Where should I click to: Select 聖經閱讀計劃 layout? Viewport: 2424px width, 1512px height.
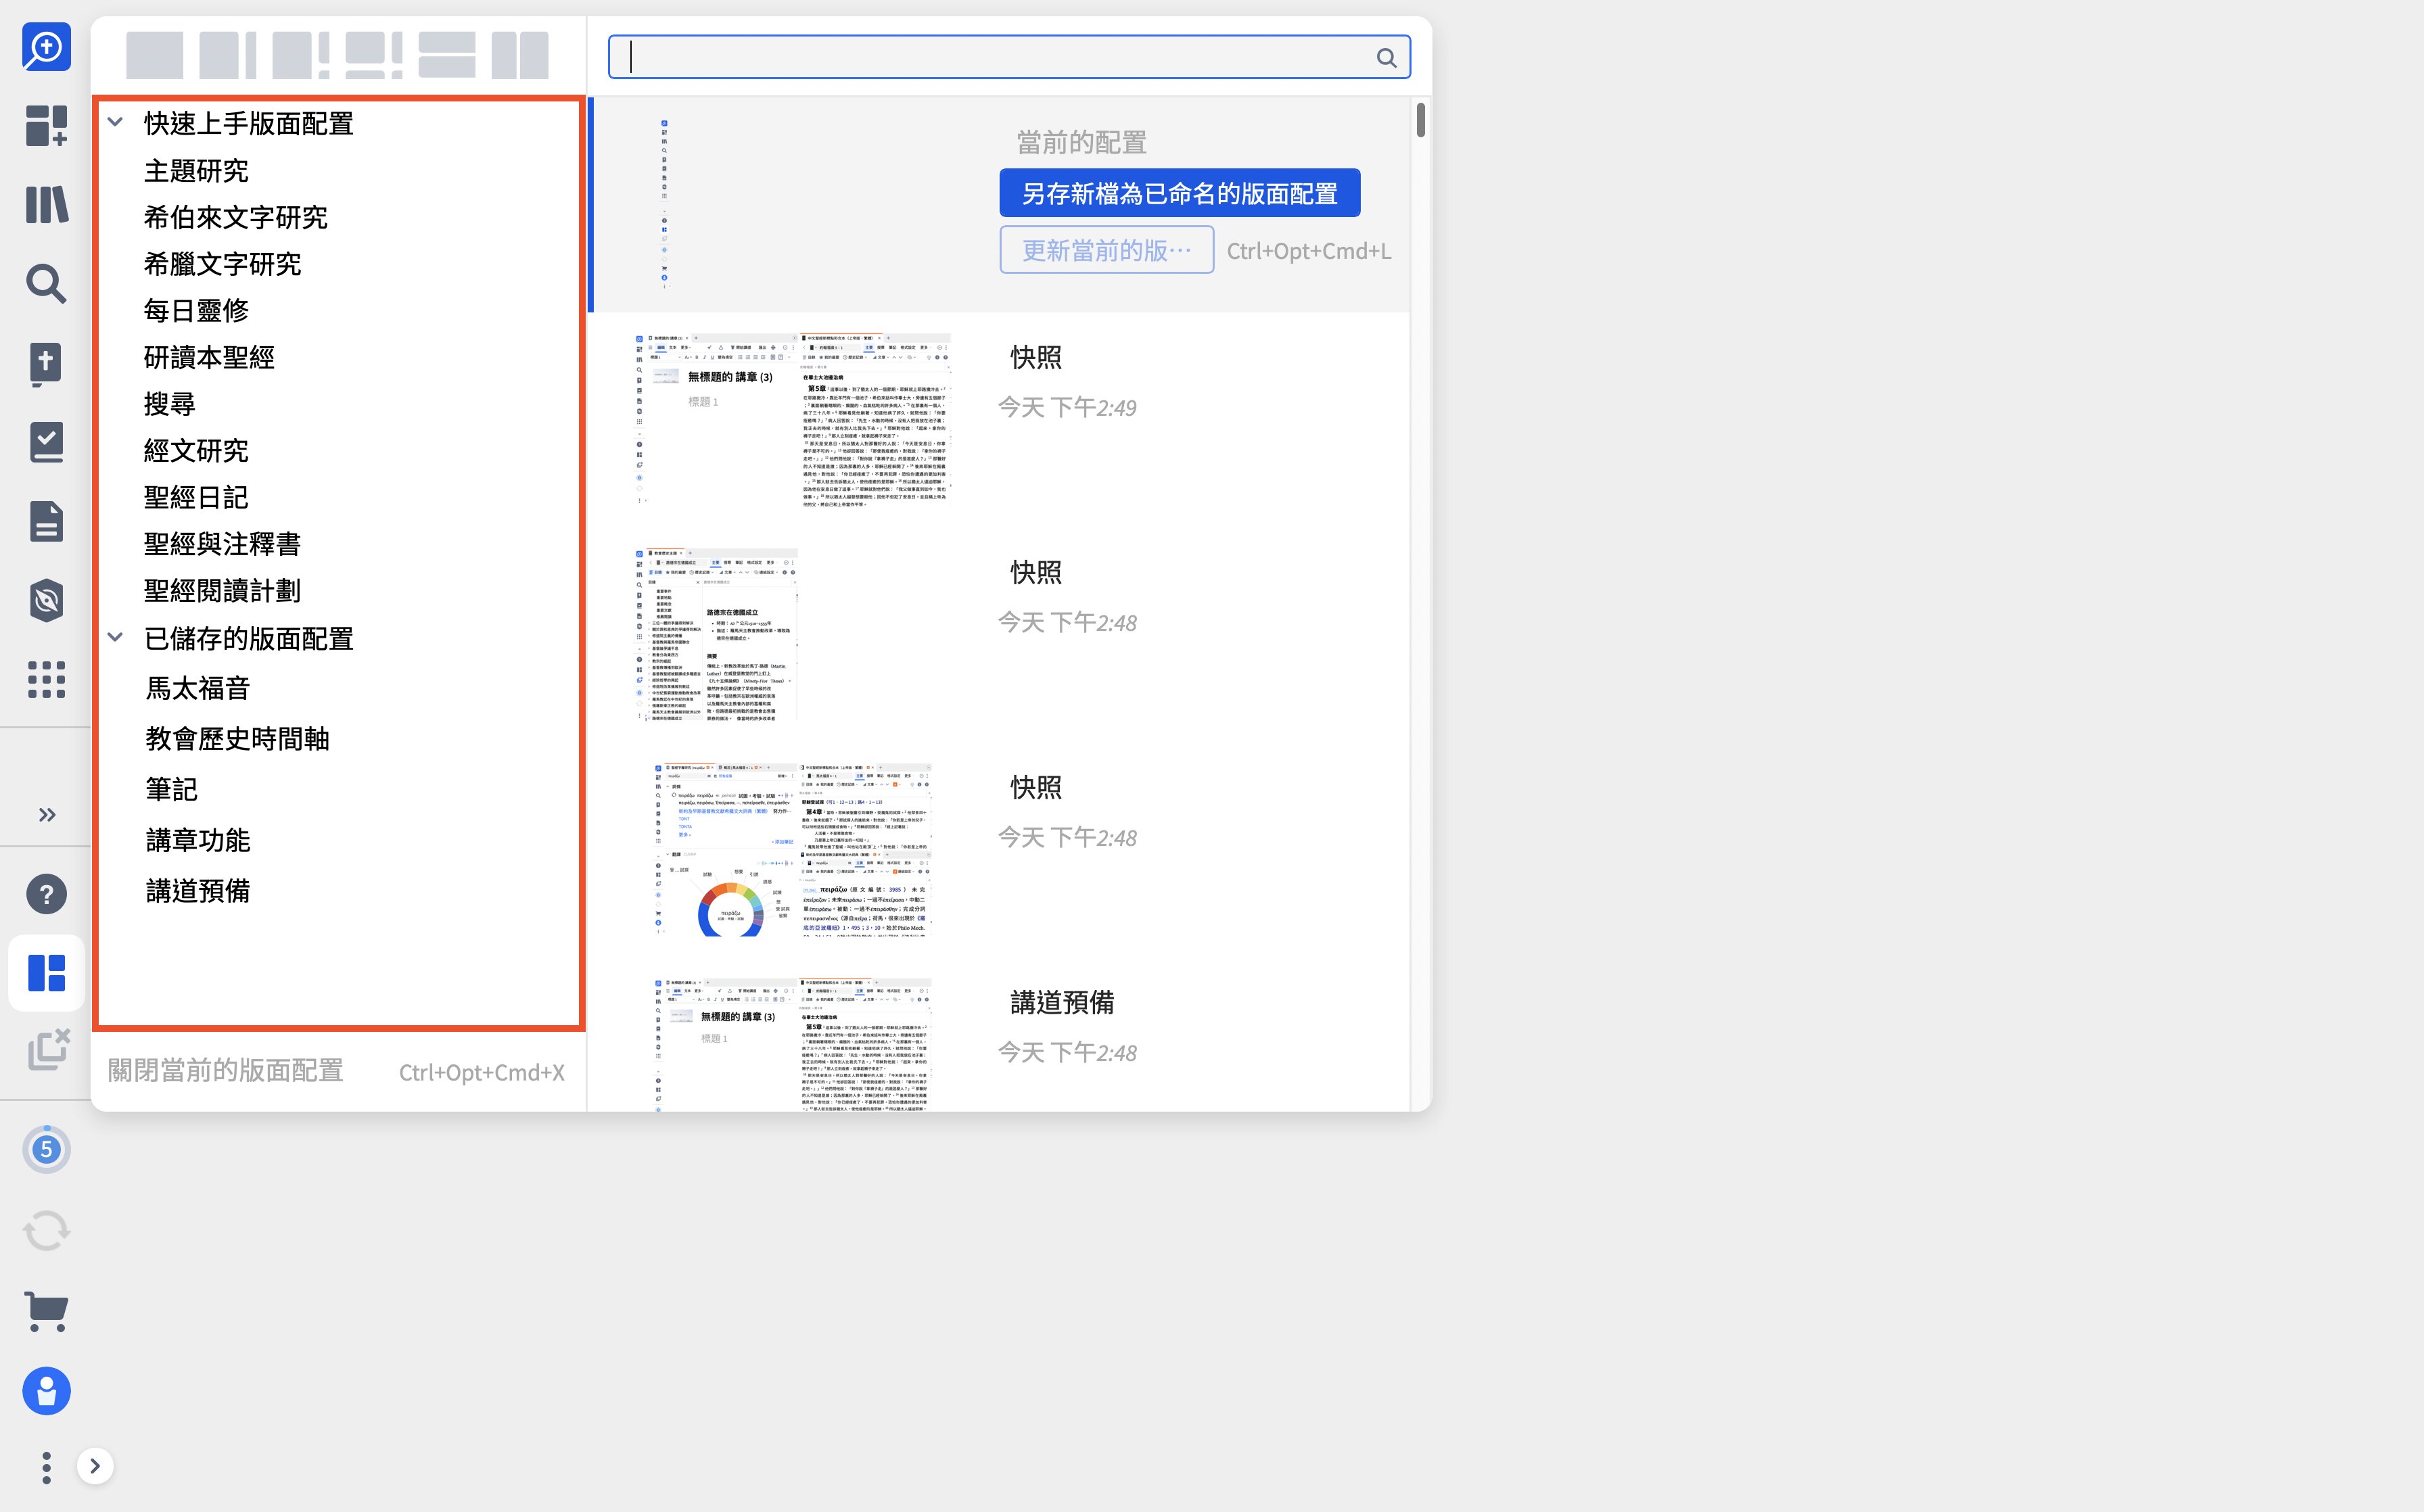click(222, 591)
